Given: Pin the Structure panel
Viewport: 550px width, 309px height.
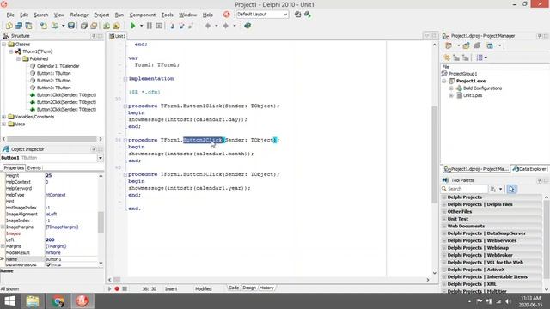Looking at the screenshot, I should coord(94,36).
